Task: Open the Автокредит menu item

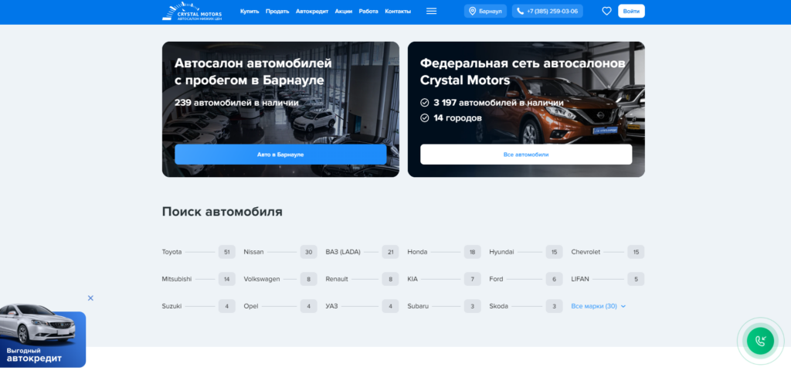Action: [x=312, y=11]
